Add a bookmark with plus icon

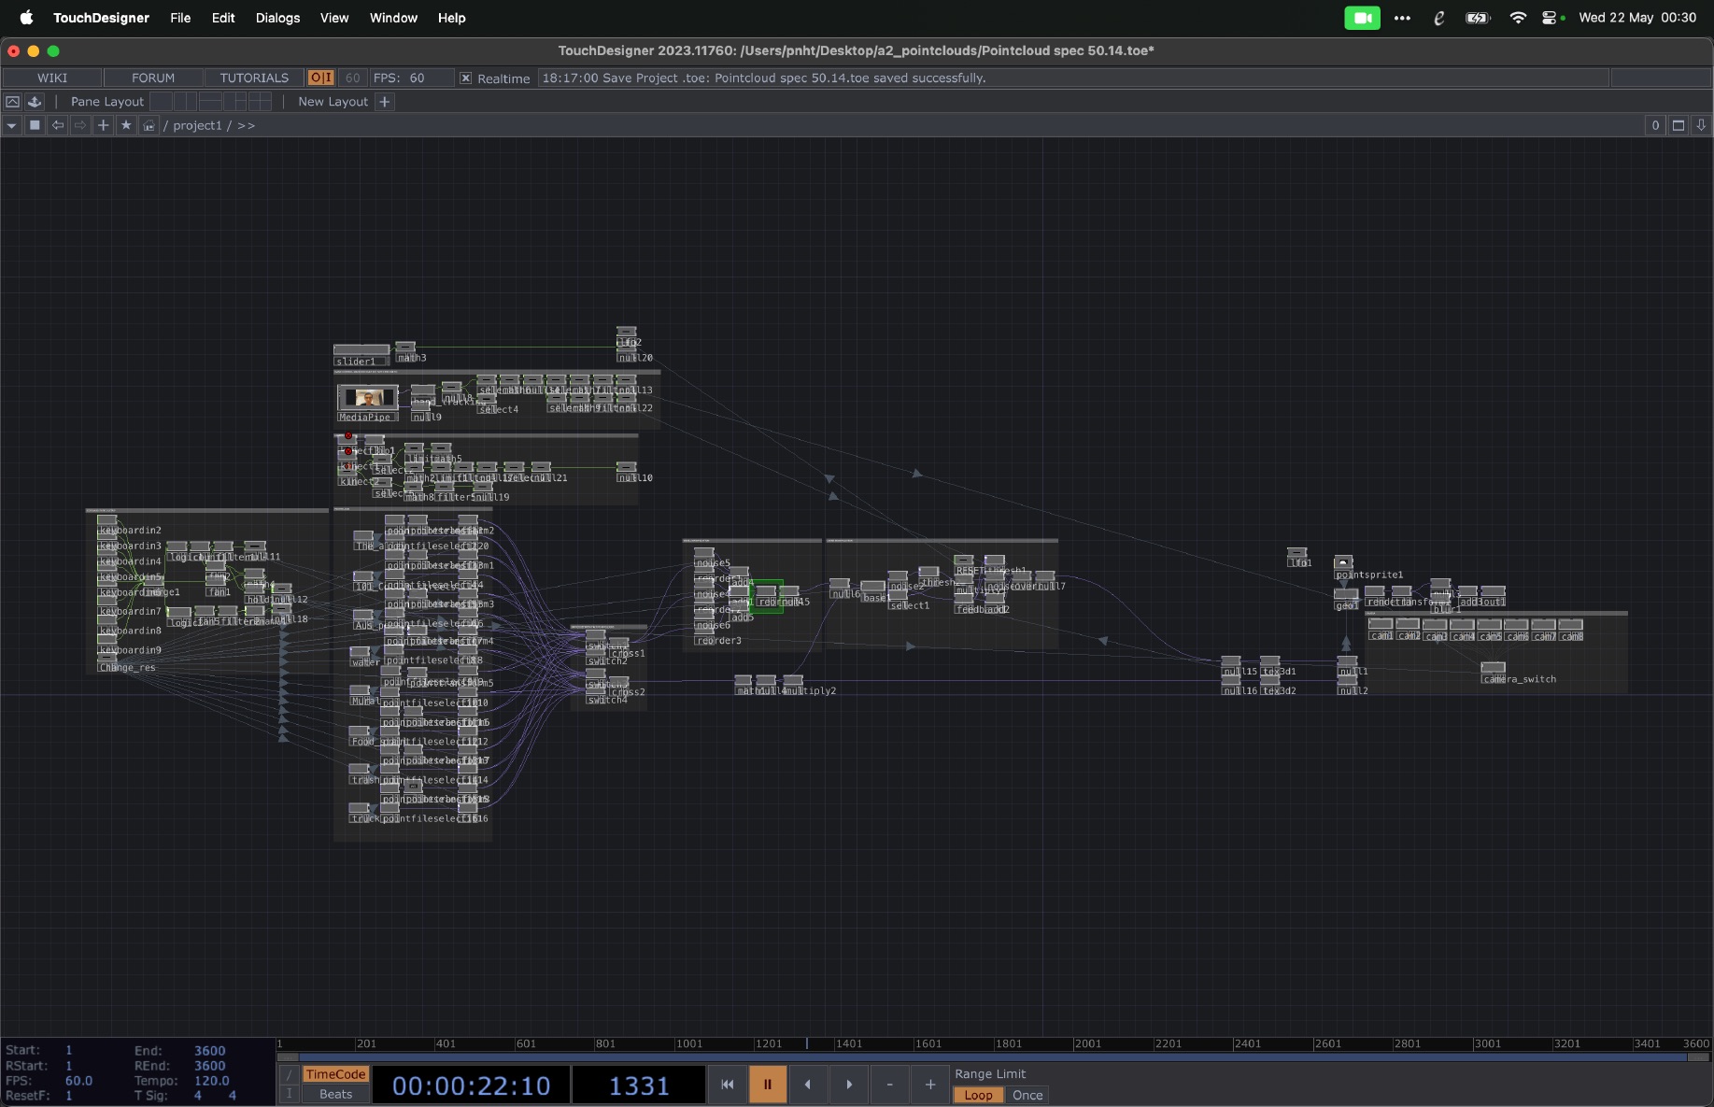point(104,125)
